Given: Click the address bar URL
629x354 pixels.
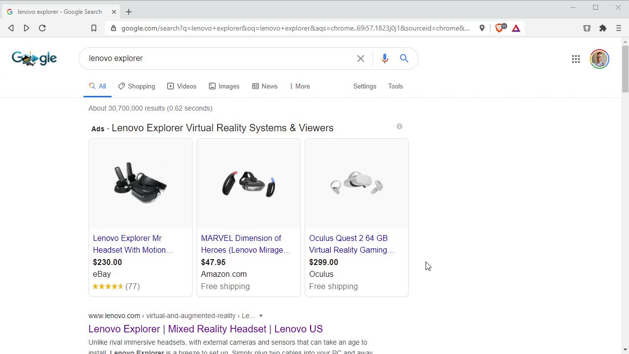Looking at the screenshot, I should [295, 28].
